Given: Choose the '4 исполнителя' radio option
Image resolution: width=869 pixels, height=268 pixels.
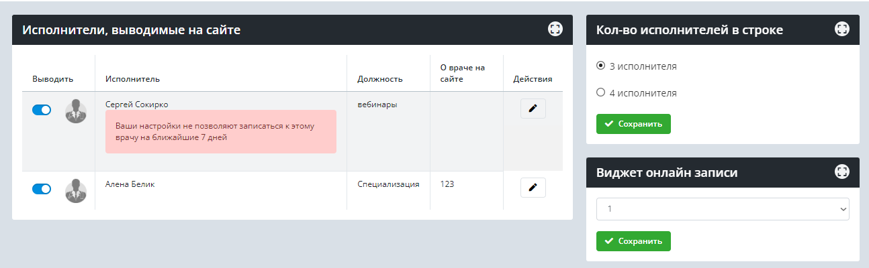Looking at the screenshot, I should click(601, 92).
